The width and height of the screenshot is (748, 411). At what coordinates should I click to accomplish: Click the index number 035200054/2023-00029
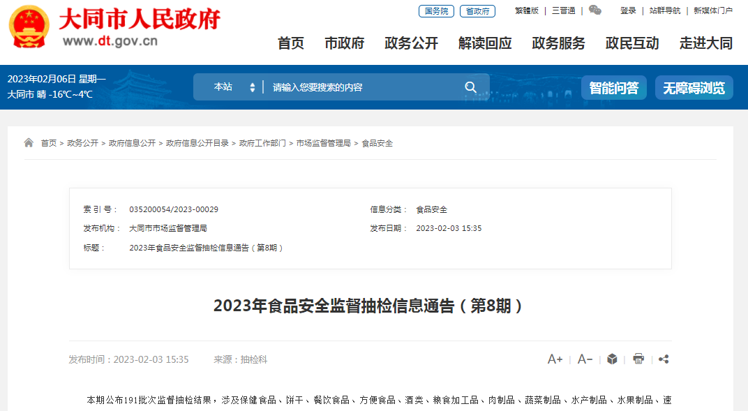[x=174, y=209]
